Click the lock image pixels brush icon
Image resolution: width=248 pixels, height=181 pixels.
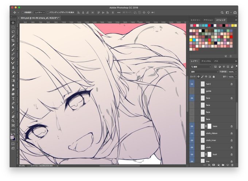coord(202,77)
